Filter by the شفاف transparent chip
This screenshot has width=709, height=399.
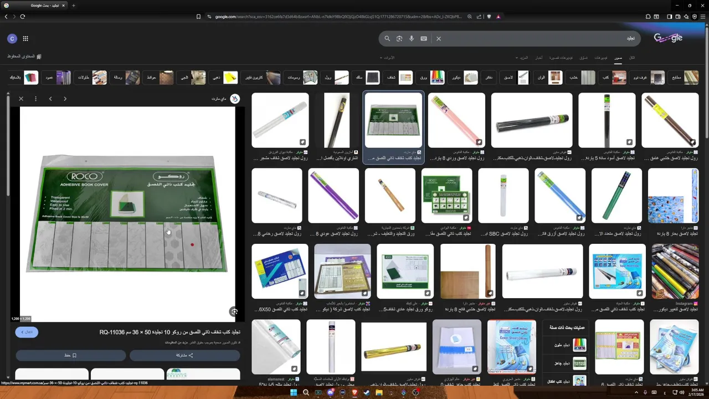point(398,78)
